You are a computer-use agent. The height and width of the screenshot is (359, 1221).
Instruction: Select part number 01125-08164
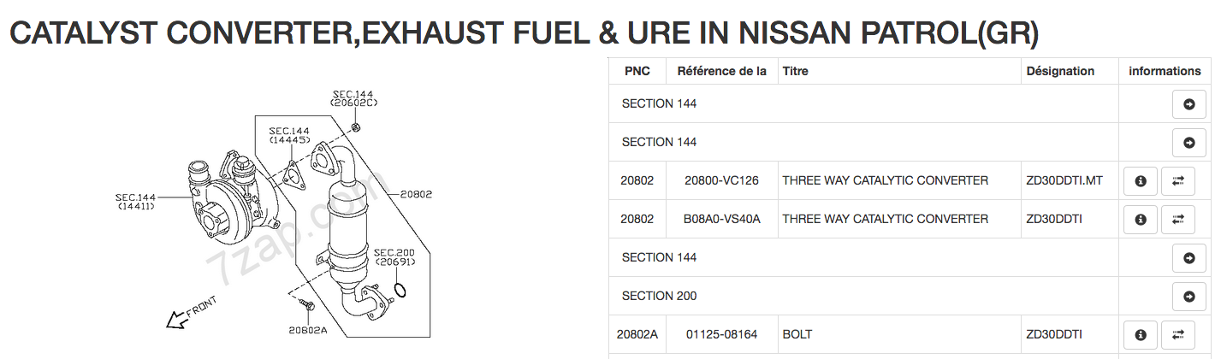point(721,334)
